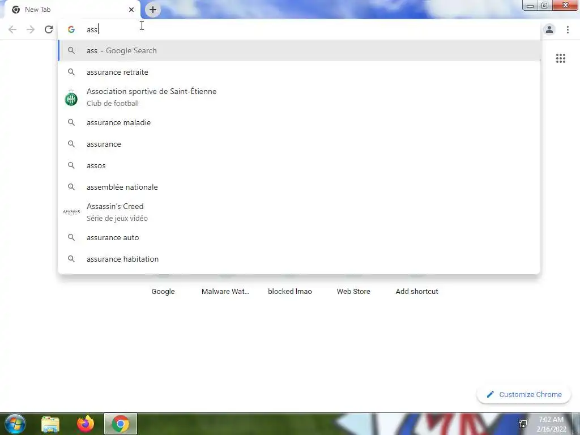This screenshot has width=580, height=435.
Task: Open the three-dot Chrome menu
Action: coord(568,29)
